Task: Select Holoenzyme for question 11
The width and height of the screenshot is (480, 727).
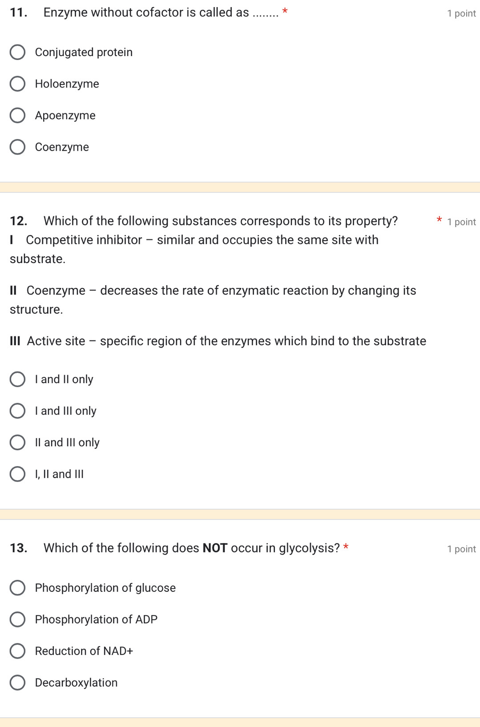Action: click(18, 84)
